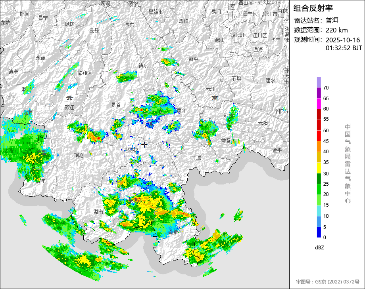Click legend value 45

tap(326, 141)
